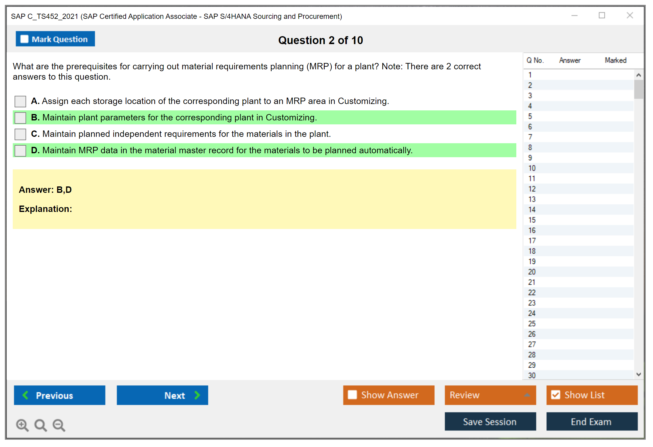Maximize the exam window
This screenshot has width=653, height=447.
point(602,16)
